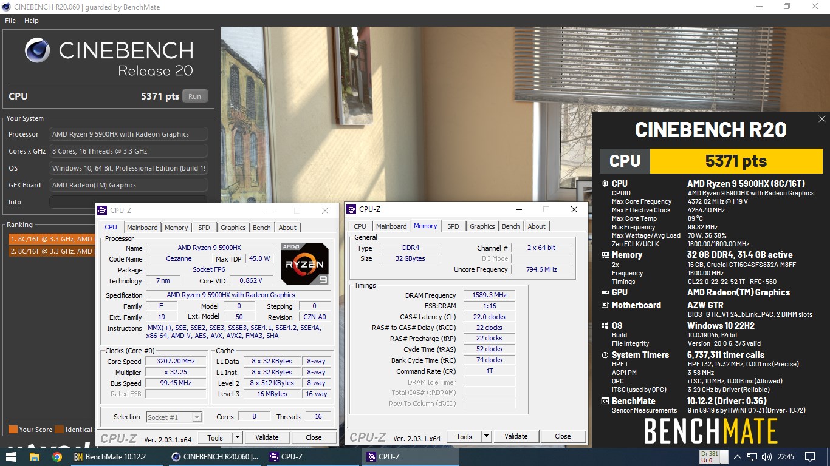Click Close button in CPU-Z memory window
Viewport: 830px width, 466px height.
563,436
